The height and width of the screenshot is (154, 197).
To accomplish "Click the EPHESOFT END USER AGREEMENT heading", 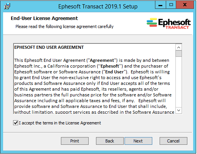I will (x=49, y=47).
